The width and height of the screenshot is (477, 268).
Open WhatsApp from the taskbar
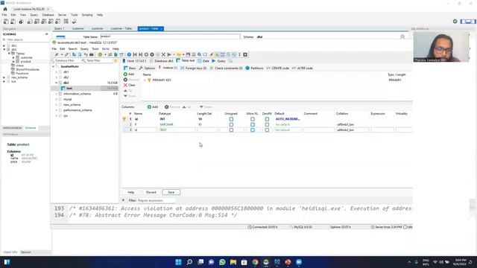[x=222, y=262]
